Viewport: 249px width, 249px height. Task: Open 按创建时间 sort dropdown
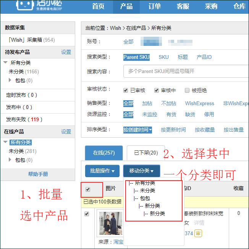(x=137, y=130)
